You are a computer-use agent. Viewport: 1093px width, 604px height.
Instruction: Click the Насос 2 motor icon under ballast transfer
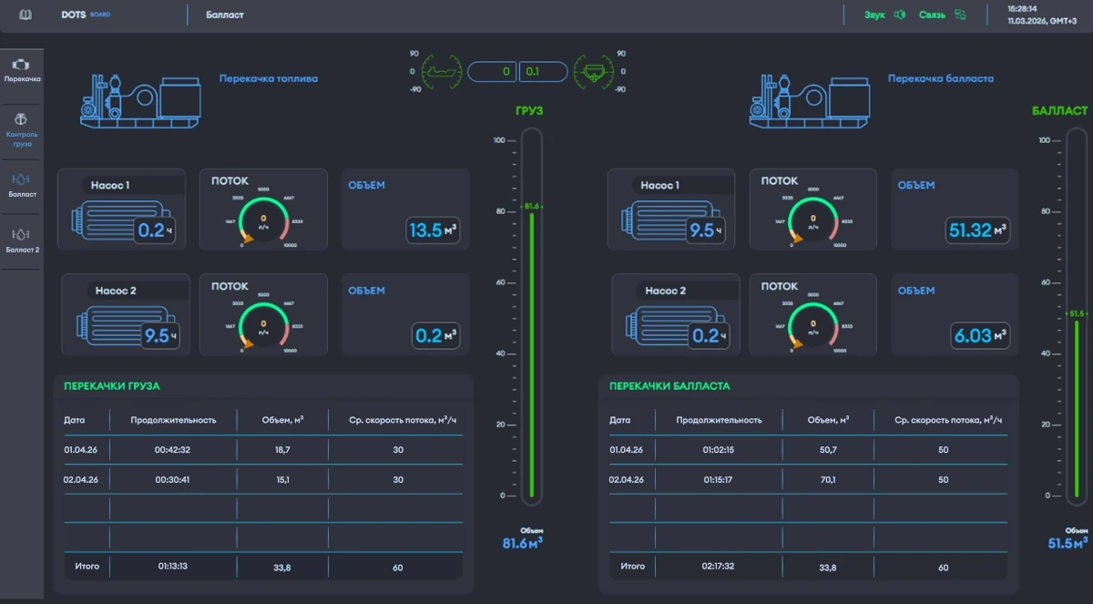pyautogui.click(x=656, y=325)
